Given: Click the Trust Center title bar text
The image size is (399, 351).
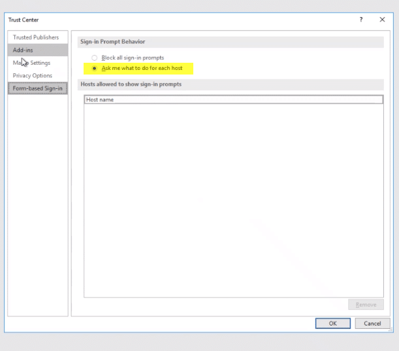Looking at the screenshot, I should (x=24, y=20).
